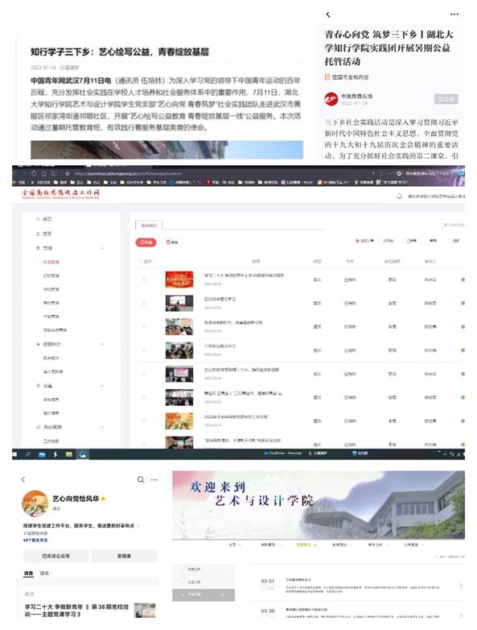Tick the select-all checkbox in the table header
Image resolution: width=477 pixels, height=630 pixels.
tap(141, 261)
